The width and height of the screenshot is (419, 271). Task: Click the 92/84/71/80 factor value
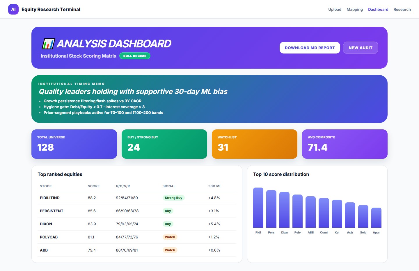pyautogui.click(x=127, y=198)
